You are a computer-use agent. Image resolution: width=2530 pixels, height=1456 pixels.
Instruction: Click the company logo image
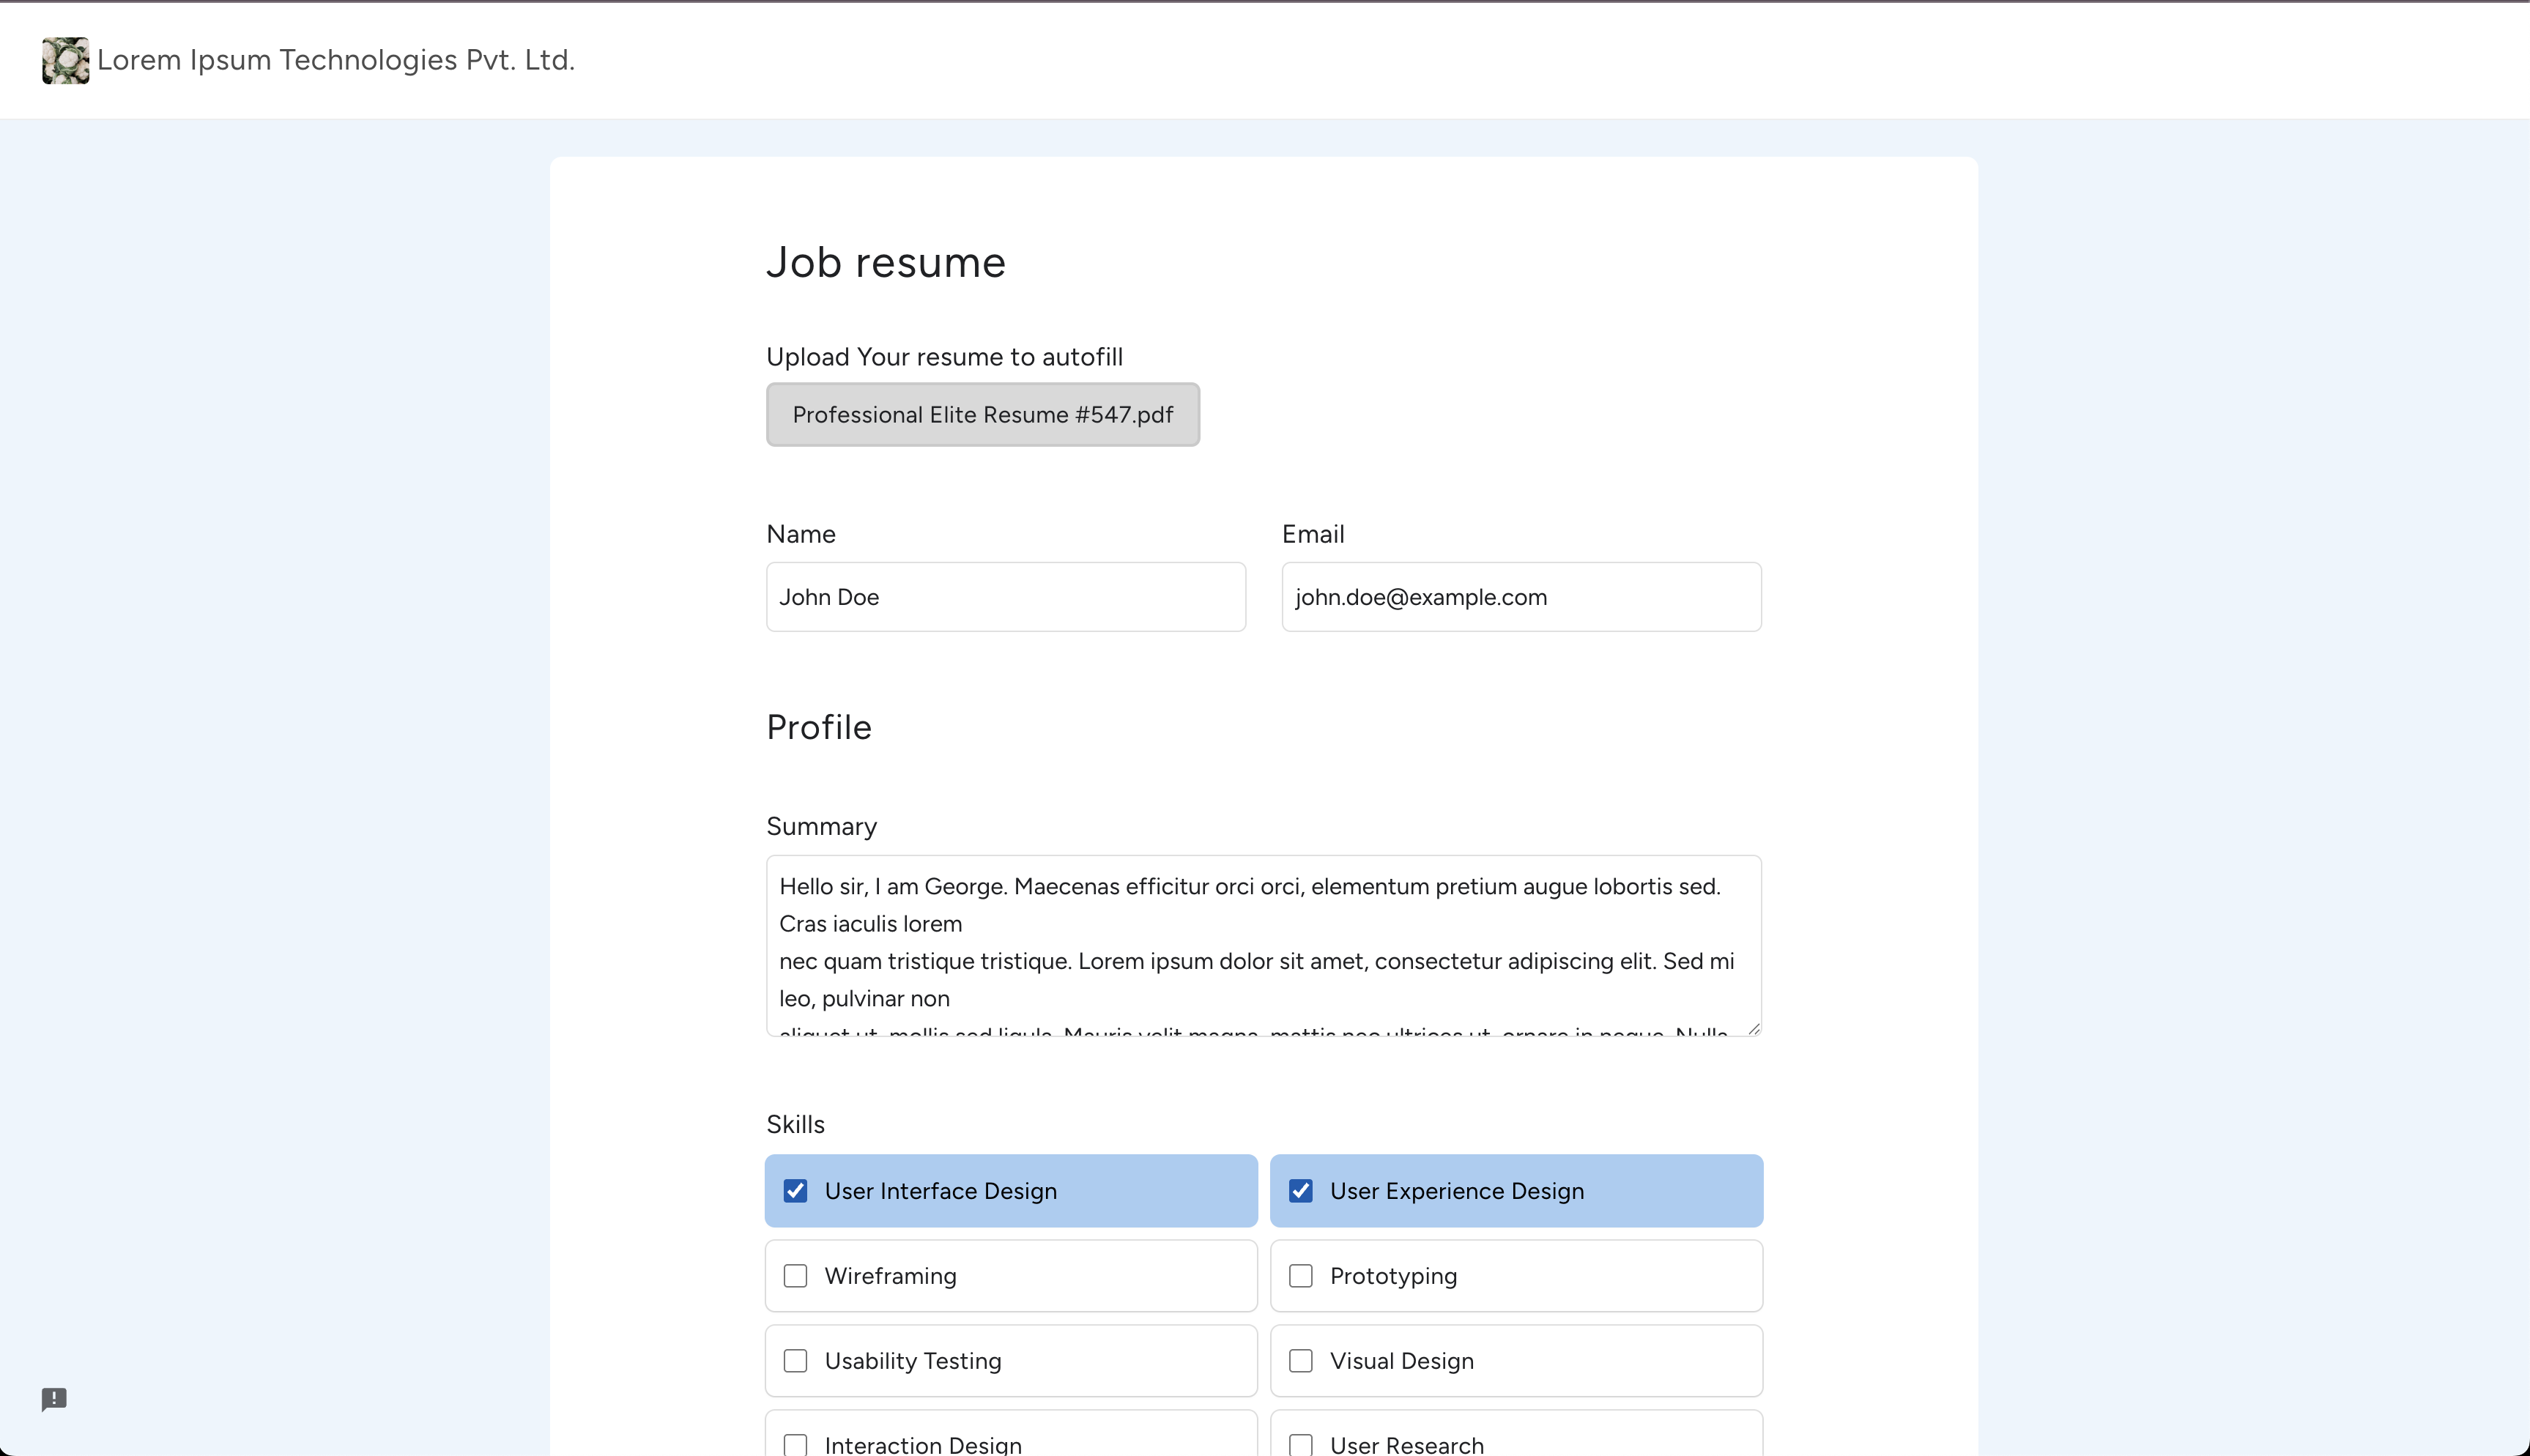click(65, 61)
